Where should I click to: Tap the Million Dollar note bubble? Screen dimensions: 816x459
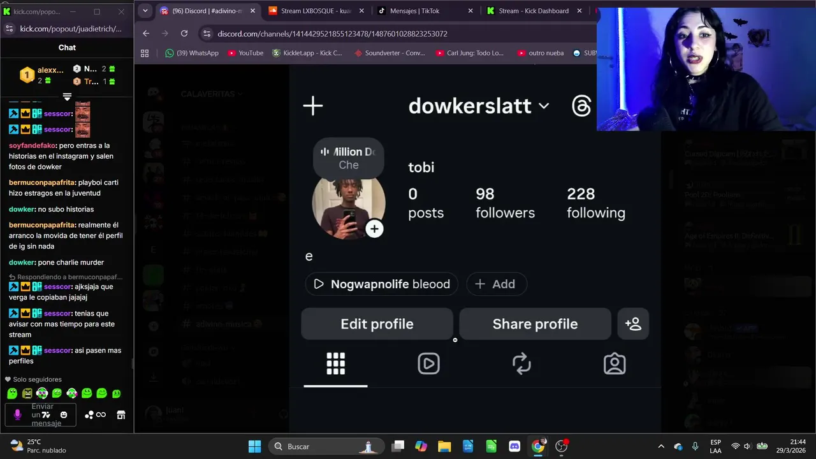click(x=348, y=158)
